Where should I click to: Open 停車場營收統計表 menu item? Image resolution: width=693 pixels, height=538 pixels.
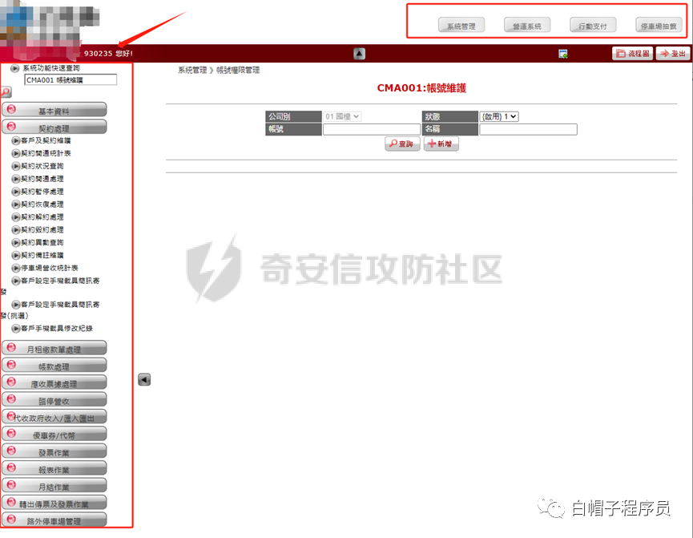(50, 268)
